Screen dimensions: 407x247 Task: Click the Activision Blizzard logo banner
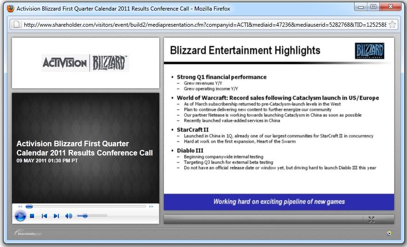(85, 63)
